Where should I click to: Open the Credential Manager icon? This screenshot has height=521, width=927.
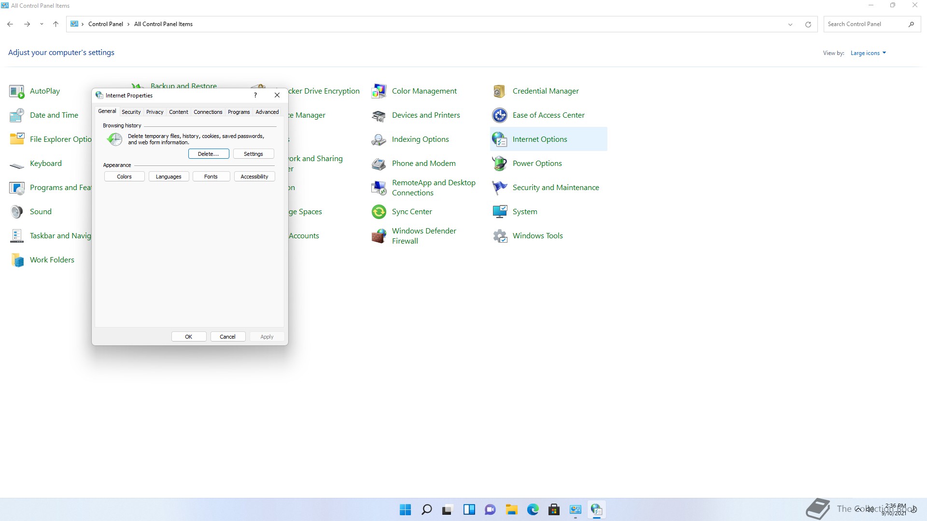(499, 91)
